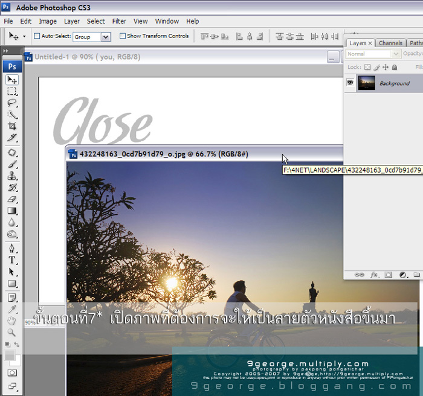The width and height of the screenshot is (423, 396).
Task: Open the Move tool preset picker arrow
Action: (24, 36)
